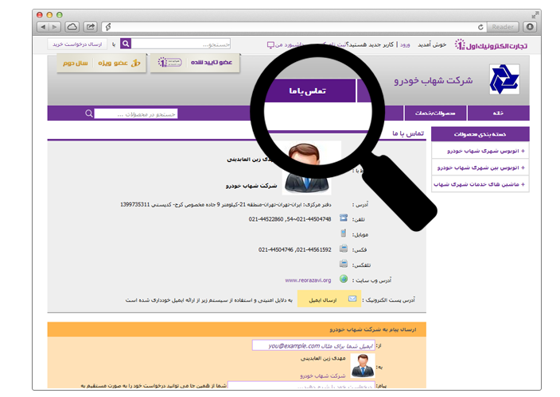This screenshot has height=397, width=560.
Task: Expand ماشین های خدمات شهری شهاب category
Action: 480,184
